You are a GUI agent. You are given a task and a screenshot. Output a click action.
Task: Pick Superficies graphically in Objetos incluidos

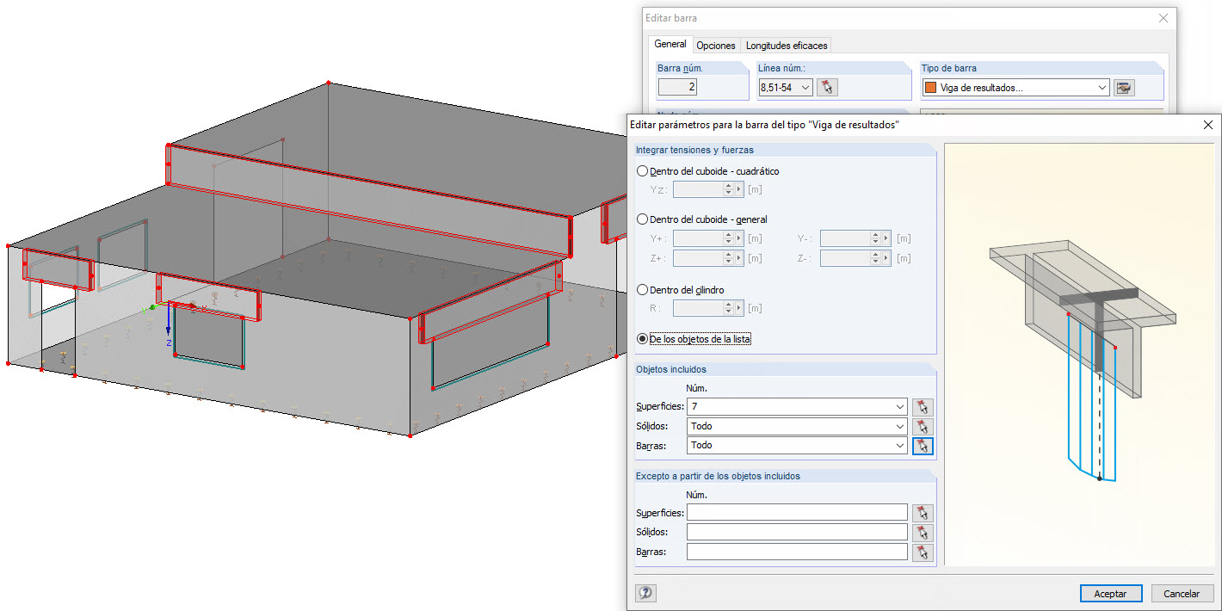tap(923, 407)
